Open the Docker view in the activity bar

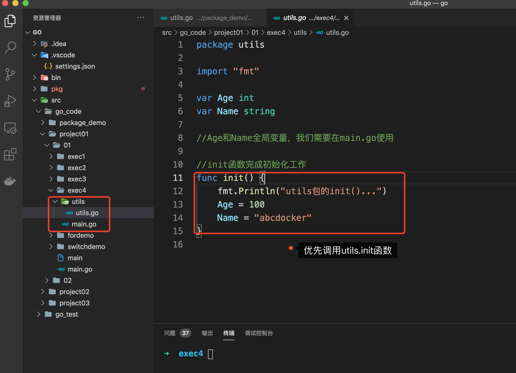tap(10, 181)
